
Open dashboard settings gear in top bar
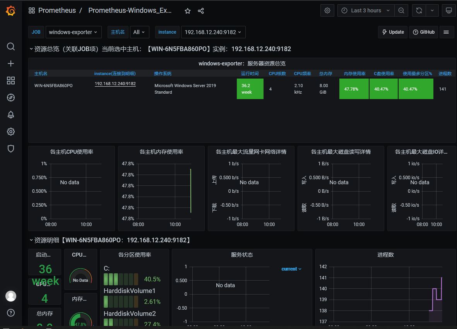tap(327, 10)
